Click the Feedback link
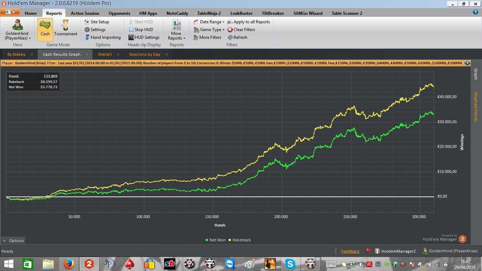The height and width of the screenshot is (271, 482). 350,251
